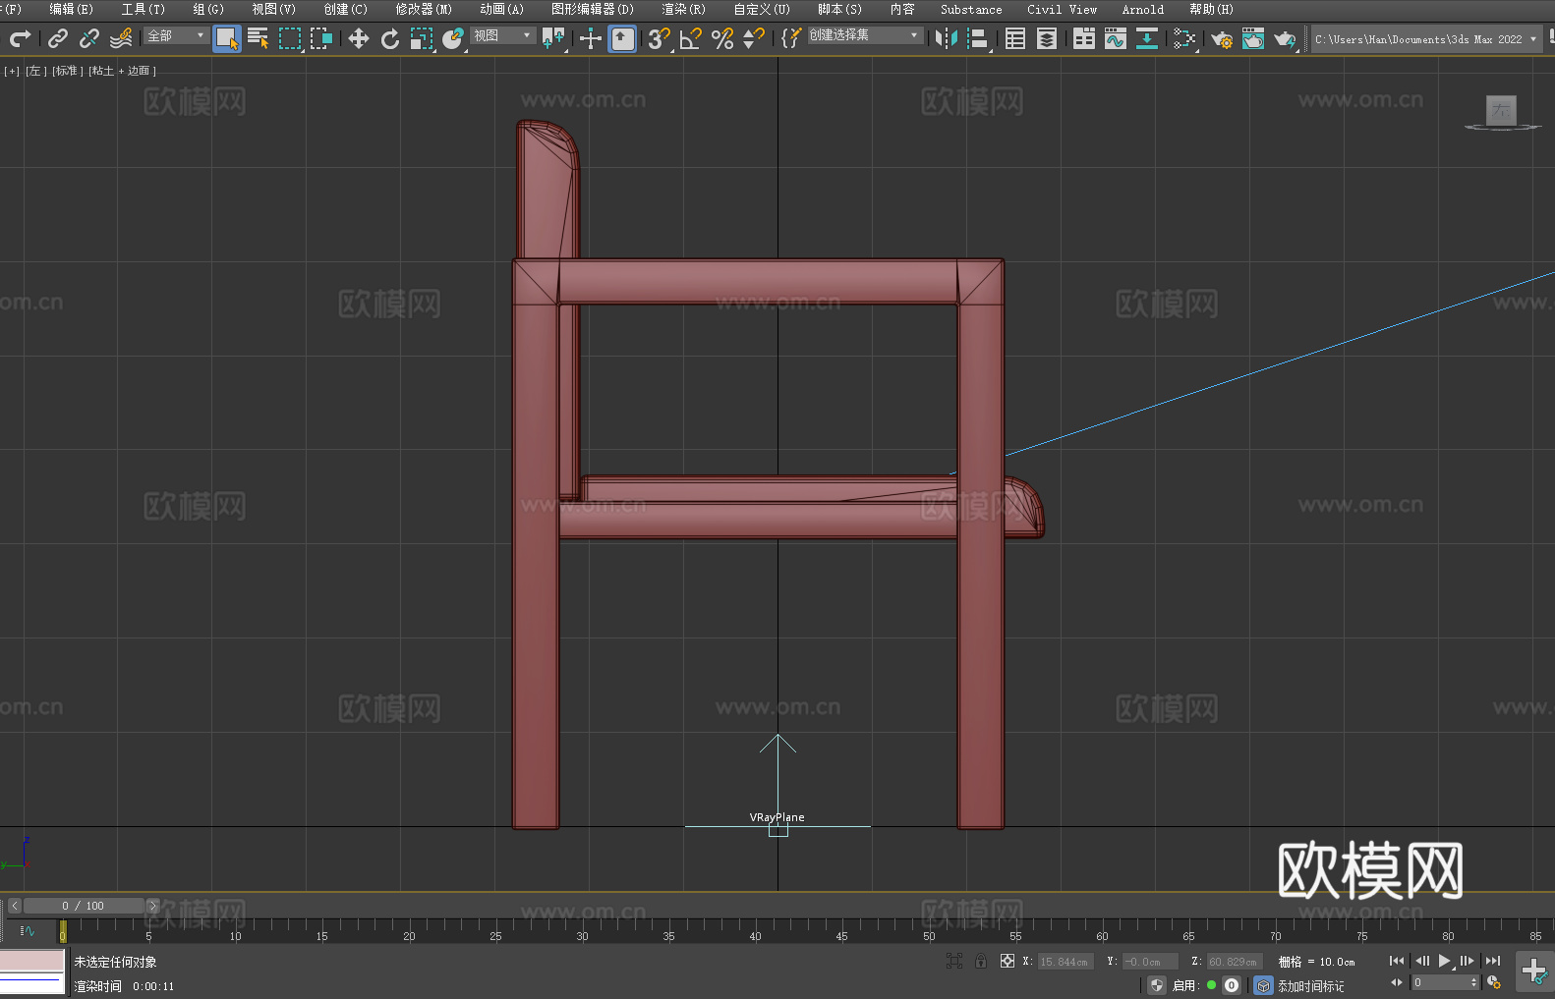Open Schematic View icon
The height and width of the screenshot is (999, 1555).
1147,38
